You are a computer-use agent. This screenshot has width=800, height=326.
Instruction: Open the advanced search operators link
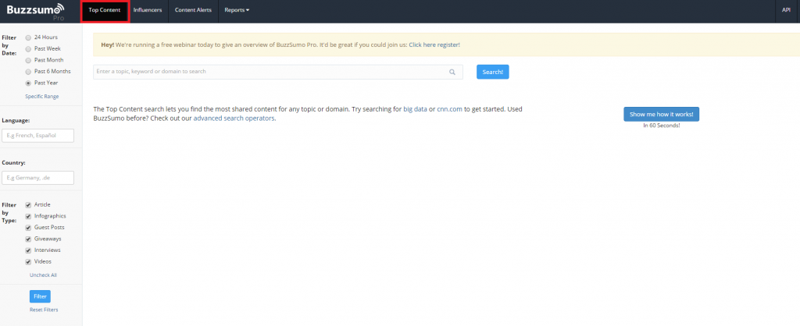pos(234,119)
